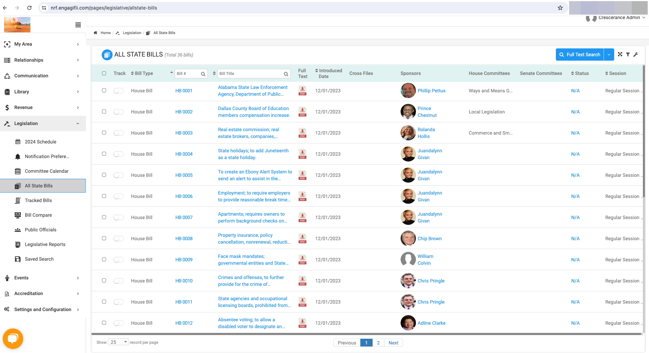Open the records per page dropdown
This screenshot has height=353, width=649.
click(x=118, y=342)
